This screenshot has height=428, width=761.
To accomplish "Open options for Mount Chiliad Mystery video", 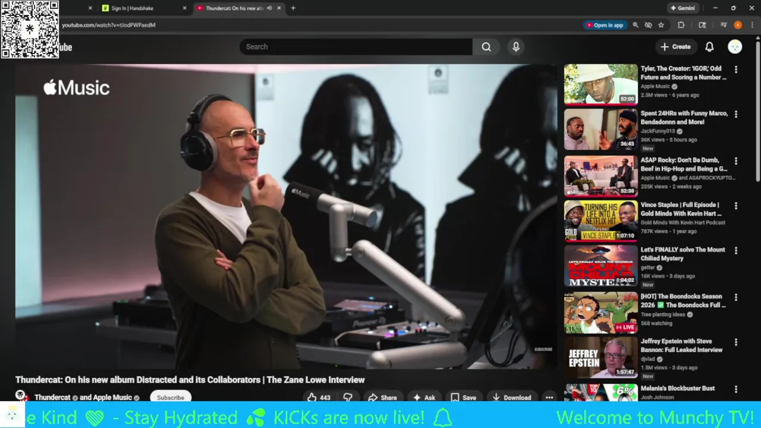I will point(736,251).
